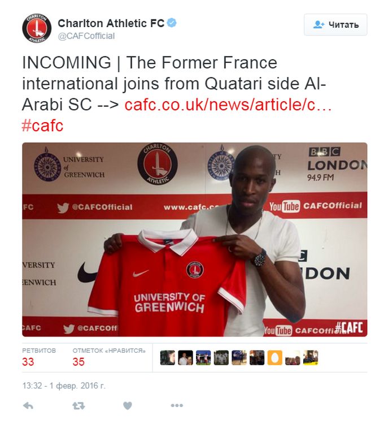Click the last liker avatar thumbnail
This screenshot has height=428, width=384.
coord(311,358)
